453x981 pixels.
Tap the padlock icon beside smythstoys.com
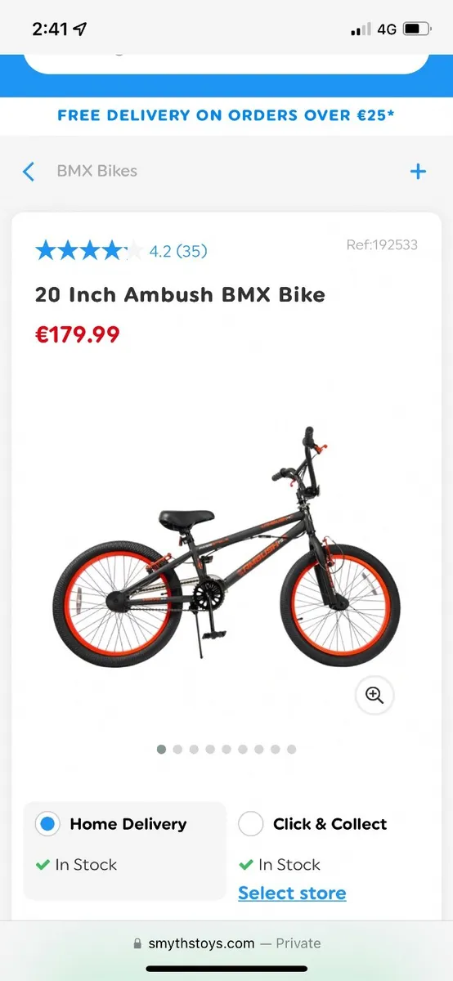coord(137,943)
